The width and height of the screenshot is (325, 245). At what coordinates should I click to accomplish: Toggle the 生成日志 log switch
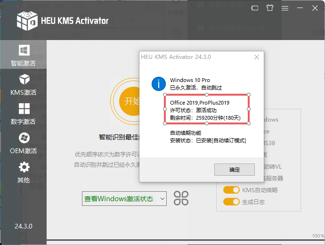tap(231, 202)
